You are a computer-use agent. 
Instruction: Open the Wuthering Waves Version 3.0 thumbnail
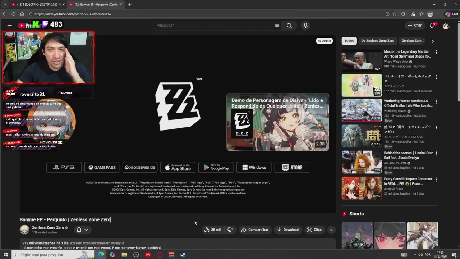(362, 110)
